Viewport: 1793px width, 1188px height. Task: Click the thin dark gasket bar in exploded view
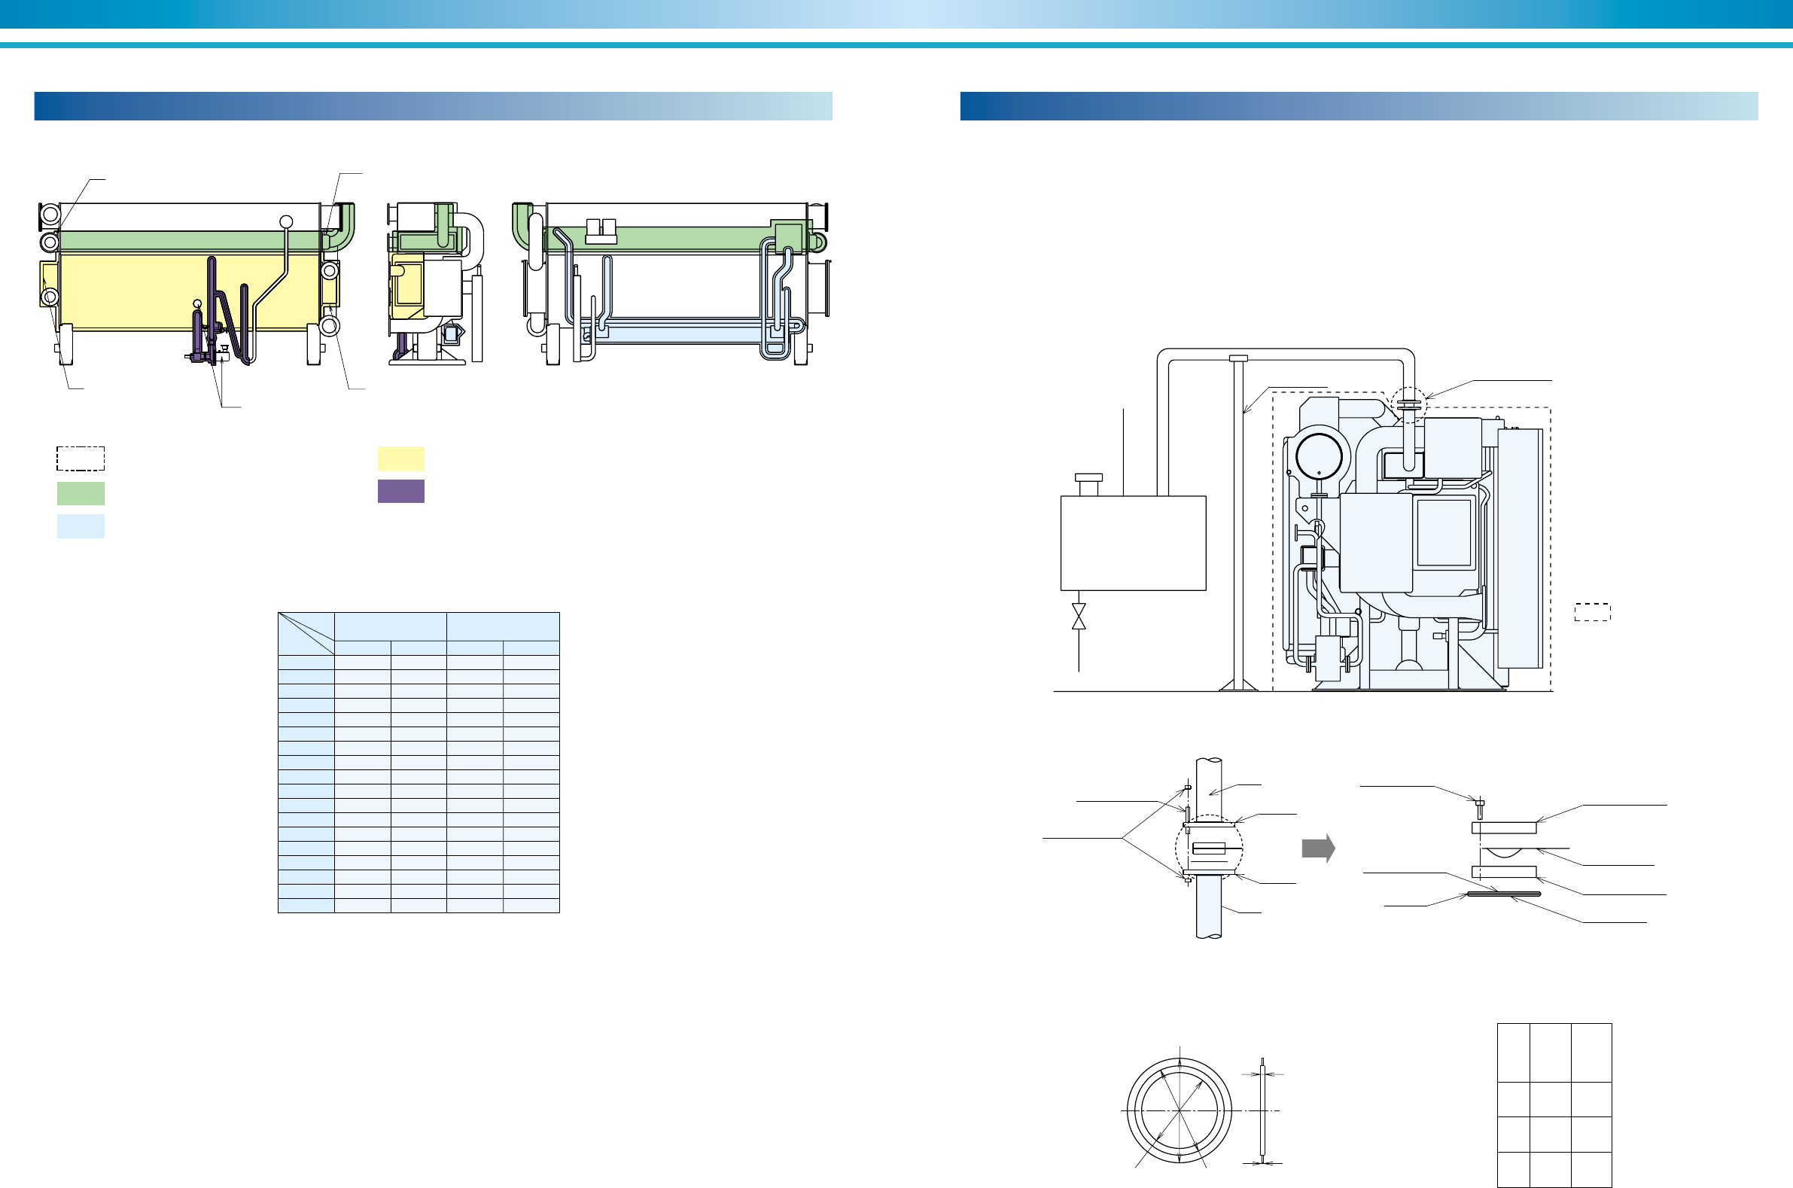coord(1504,894)
